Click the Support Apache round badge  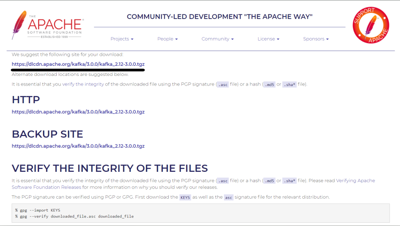371,25
